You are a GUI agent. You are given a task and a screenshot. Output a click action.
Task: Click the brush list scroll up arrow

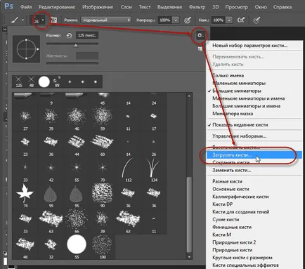pyautogui.click(x=189, y=96)
